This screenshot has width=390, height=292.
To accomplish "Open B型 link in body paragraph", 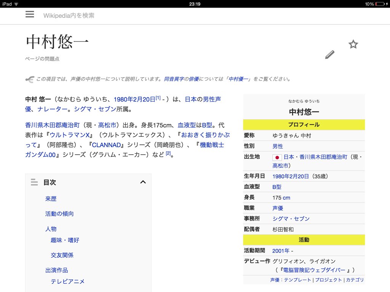I will coord(207,125).
